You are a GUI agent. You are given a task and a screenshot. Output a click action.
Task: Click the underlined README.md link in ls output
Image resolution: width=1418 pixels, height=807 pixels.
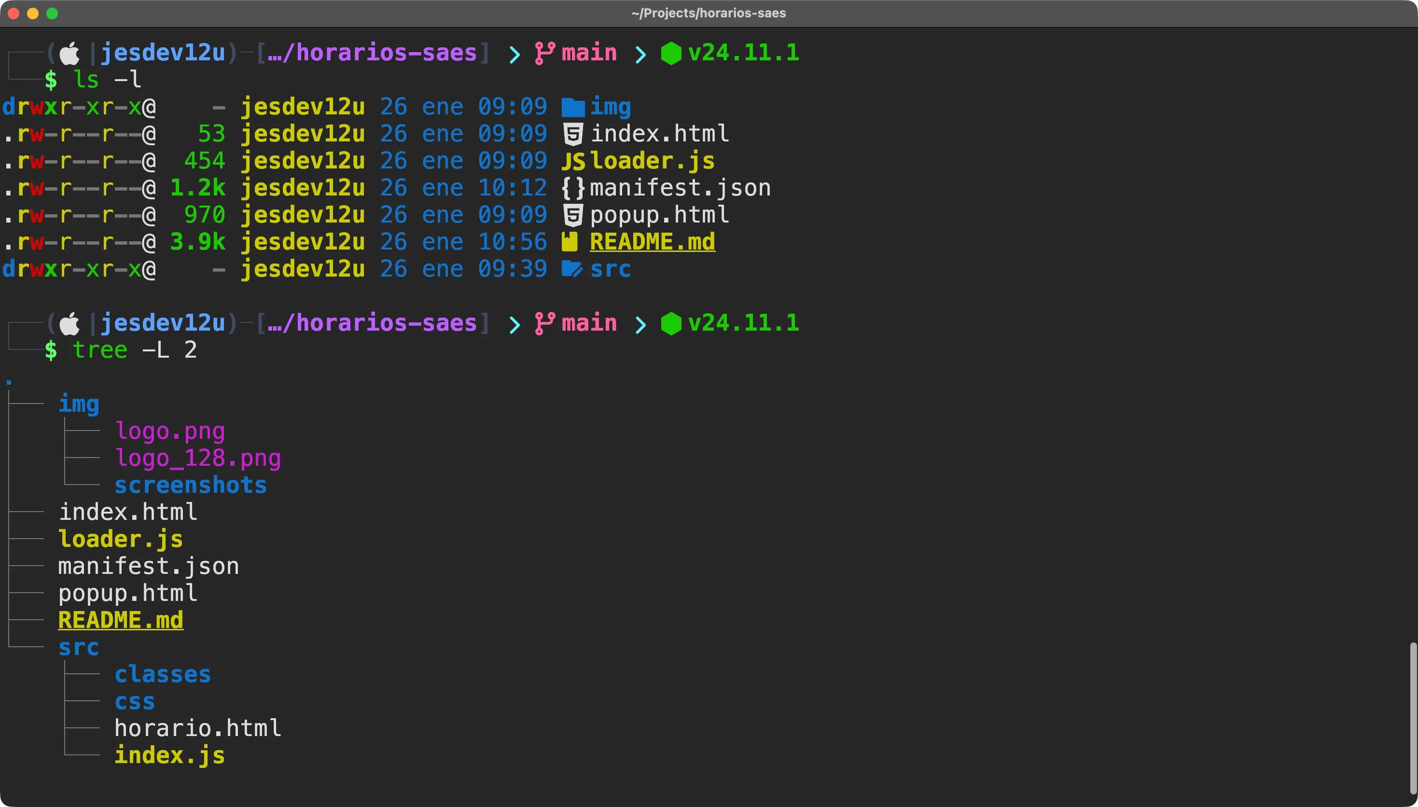point(652,242)
